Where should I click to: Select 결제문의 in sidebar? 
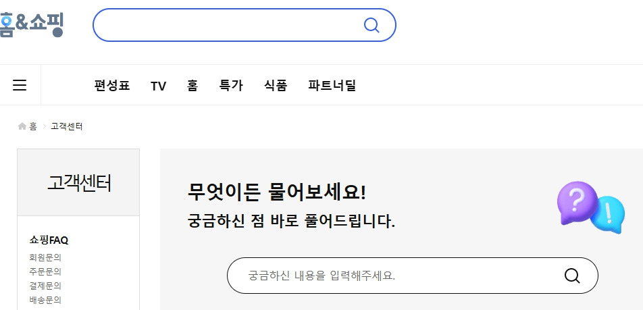coord(45,286)
